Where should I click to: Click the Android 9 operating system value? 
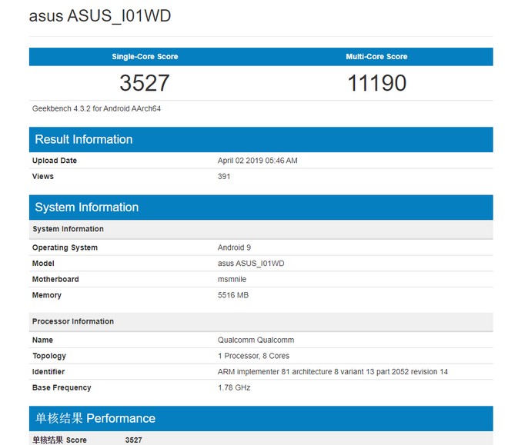tap(234, 247)
